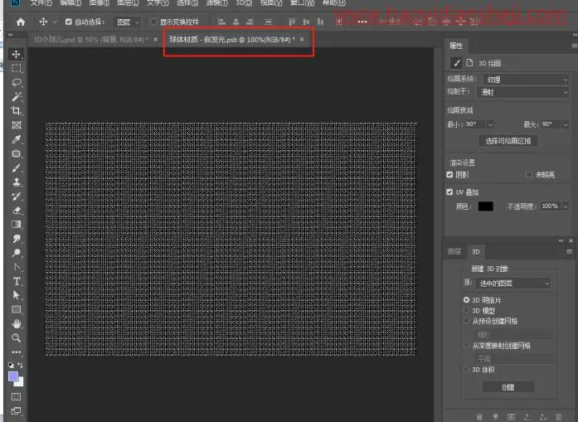Toggle Quick Mask mode icon
Viewport: 578px width, 422px height.
point(17,396)
